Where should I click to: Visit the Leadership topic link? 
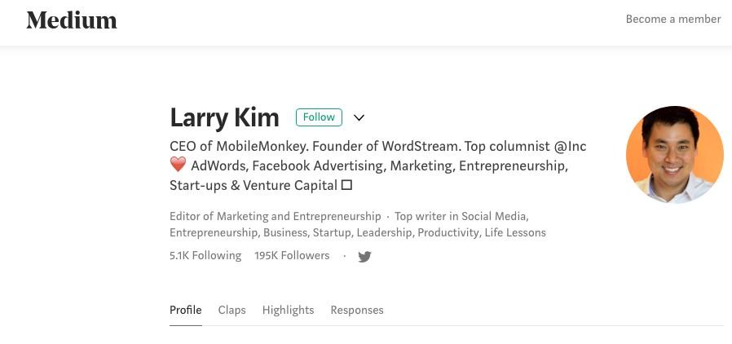pyautogui.click(x=384, y=232)
